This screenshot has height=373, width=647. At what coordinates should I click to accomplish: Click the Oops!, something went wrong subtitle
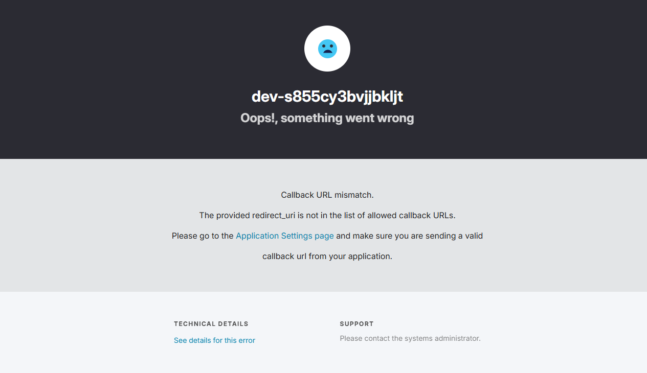click(x=327, y=118)
